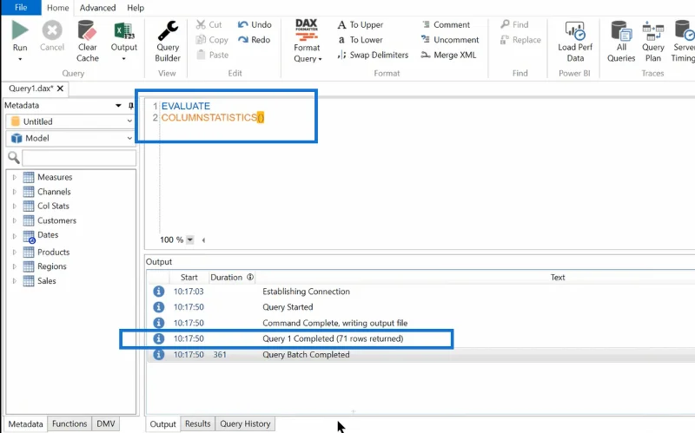Click Merge XML
This screenshot has height=433, width=695.
tap(448, 55)
